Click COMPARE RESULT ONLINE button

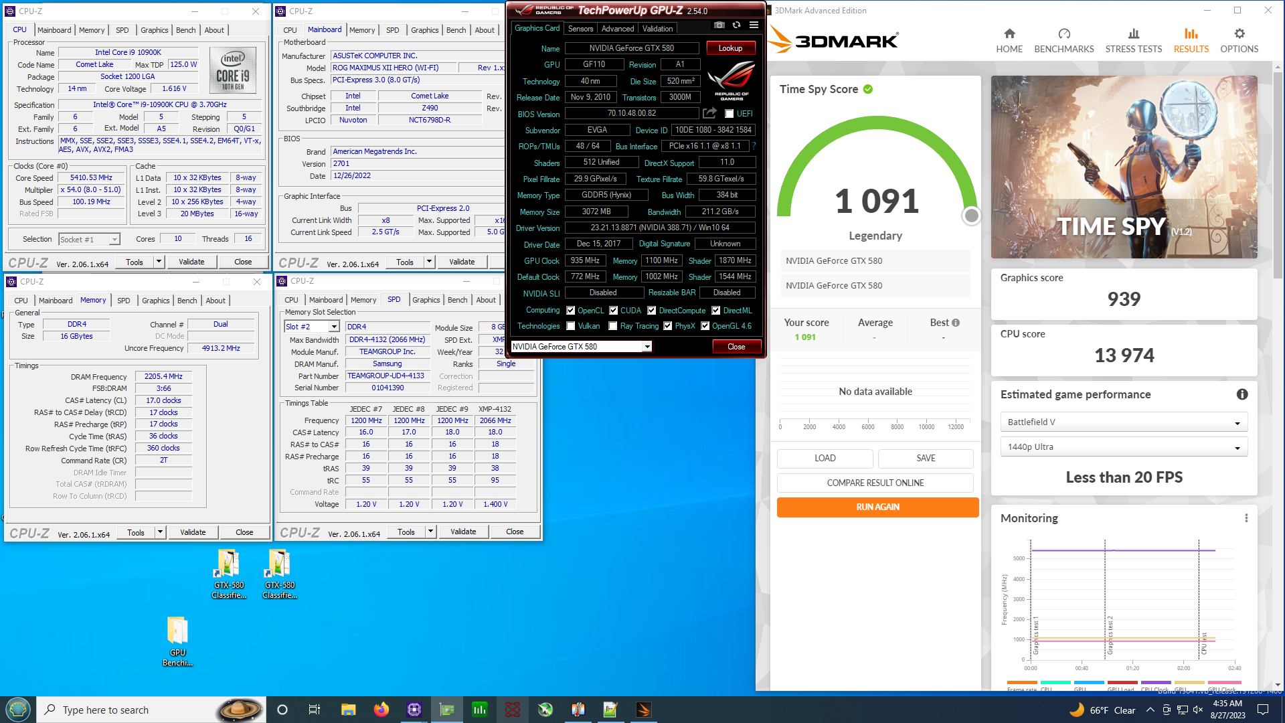pos(875,483)
